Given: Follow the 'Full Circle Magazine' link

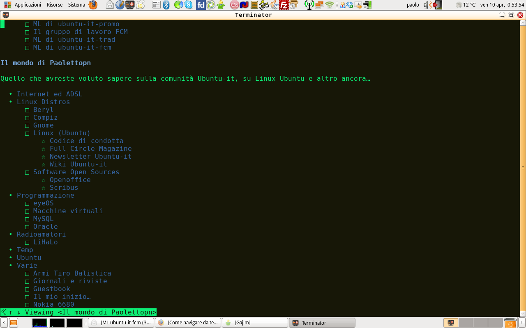Looking at the screenshot, I should pos(91,149).
